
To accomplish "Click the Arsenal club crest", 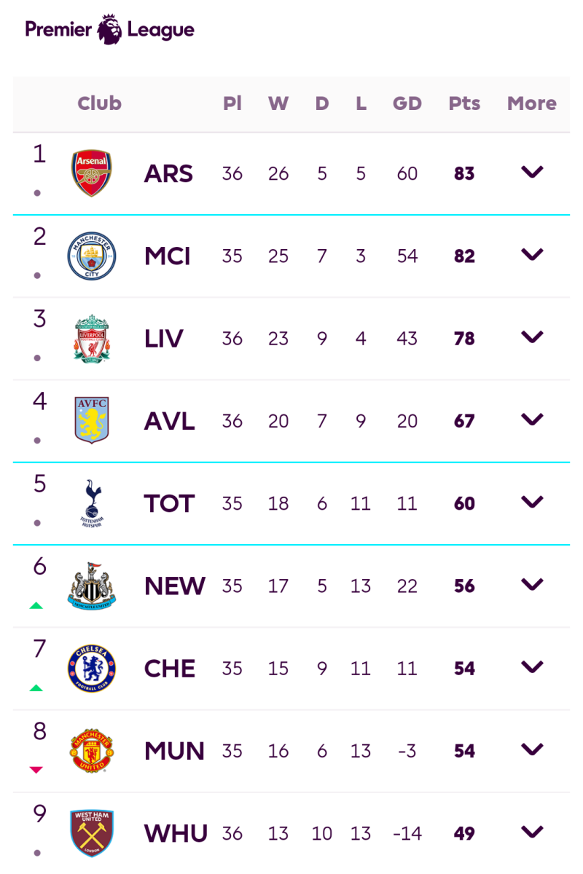I will point(91,173).
